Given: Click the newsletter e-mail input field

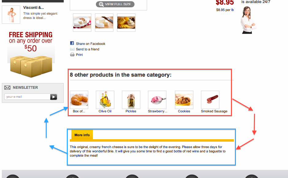Looking at the screenshot, I should (x=27, y=97).
